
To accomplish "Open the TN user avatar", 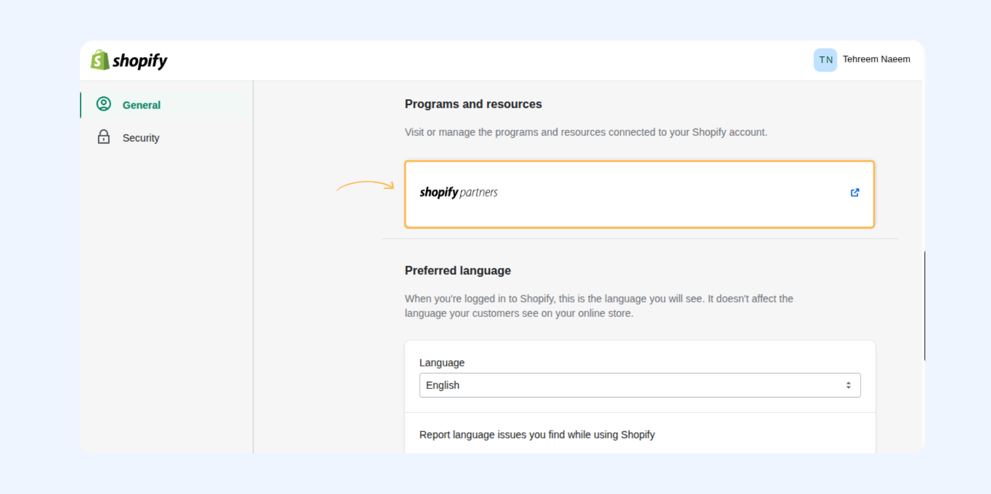I will click(825, 60).
